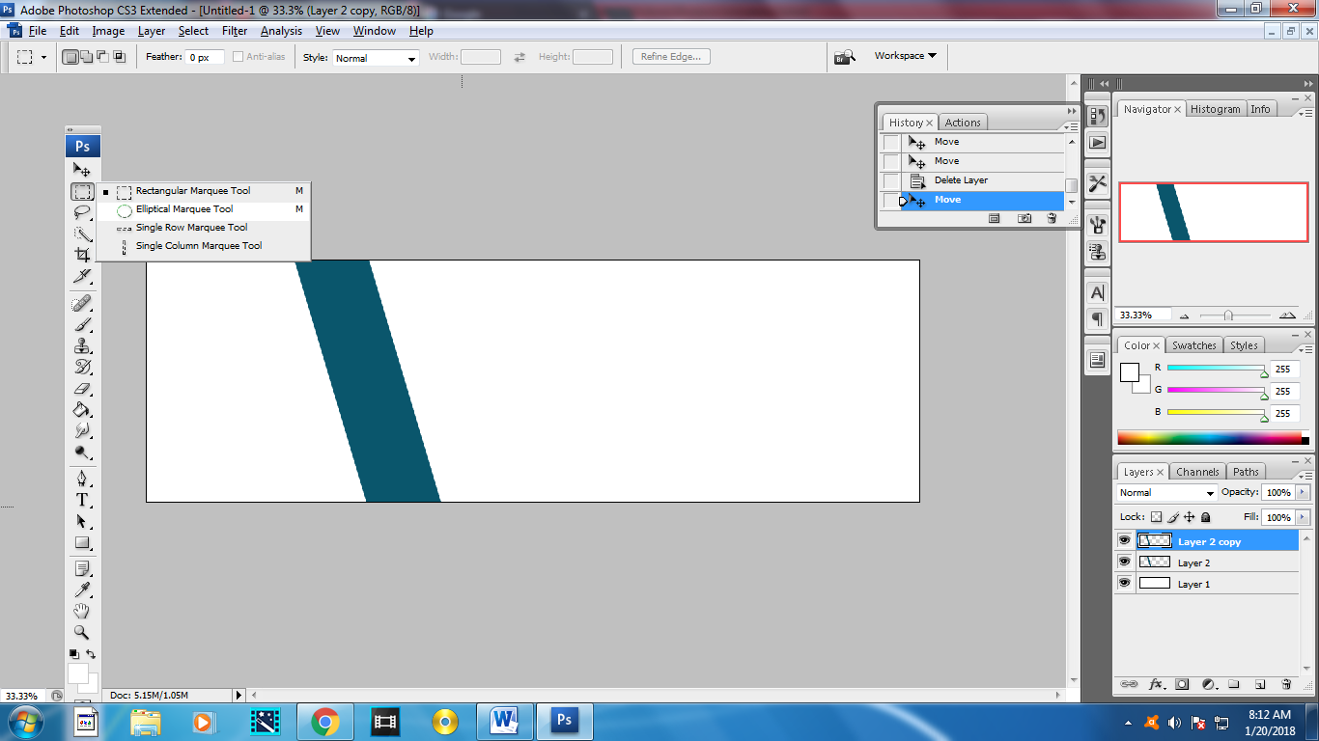Open the Filter menu
Image resolution: width=1319 pixels, height=741 pixels.
pos(235,31)
